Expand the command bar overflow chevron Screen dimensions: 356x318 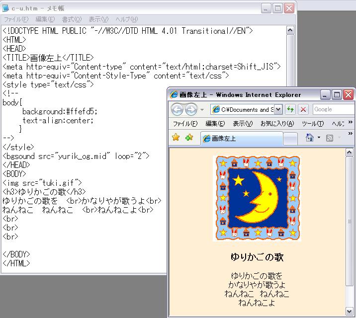point(351,134)
